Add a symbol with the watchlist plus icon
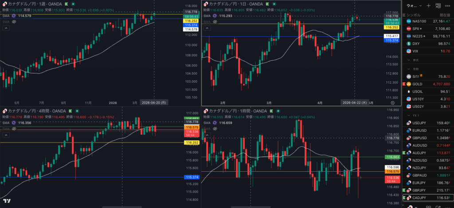Image resolution: width=454 pixels, height=208 pixels. (x=429, y=5)
